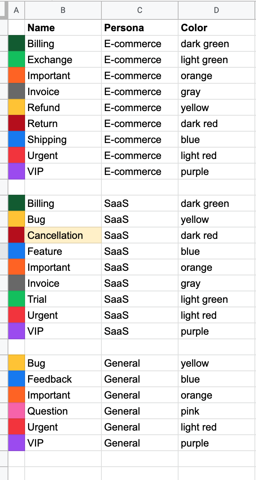
Task: Pick the blue swatch beside Shipping
Action: tap(16, 140)
